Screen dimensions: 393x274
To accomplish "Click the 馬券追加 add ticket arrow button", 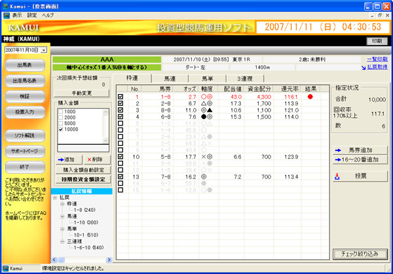I will pos(360,149).
